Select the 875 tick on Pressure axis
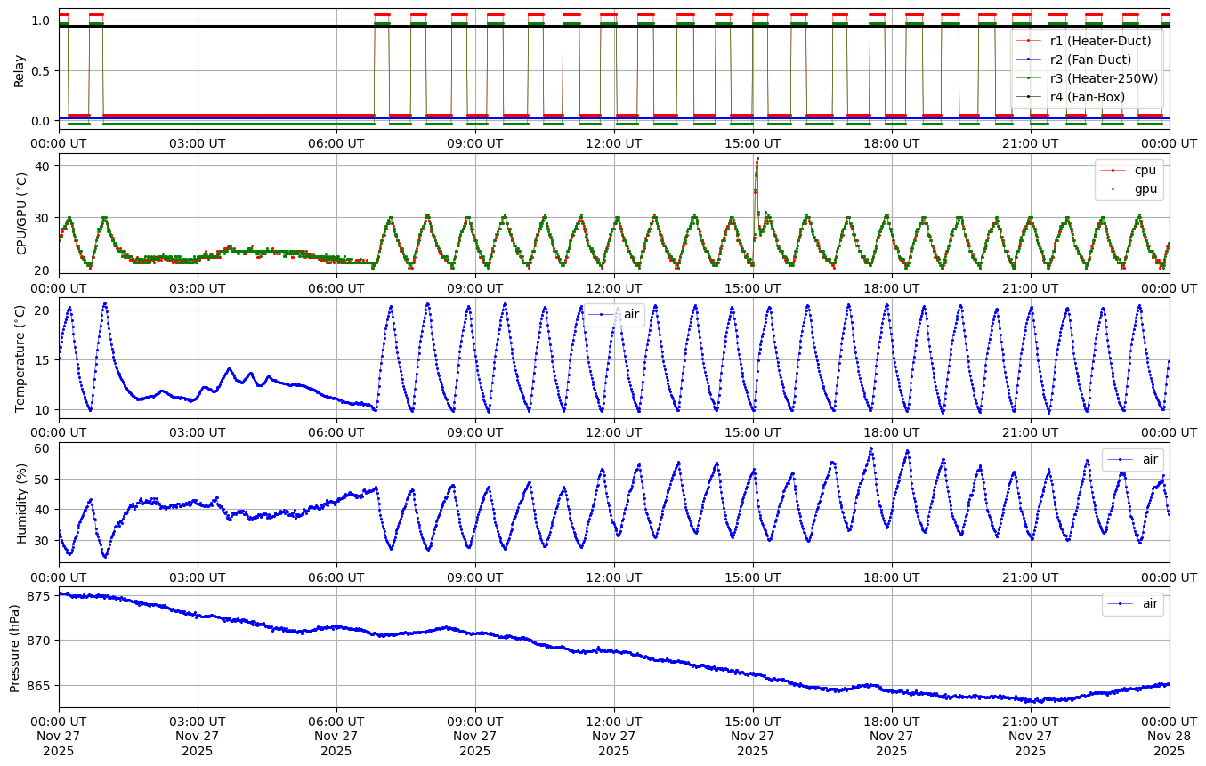The width and height of the screenshot is (1206, 766). coord(39,595)
